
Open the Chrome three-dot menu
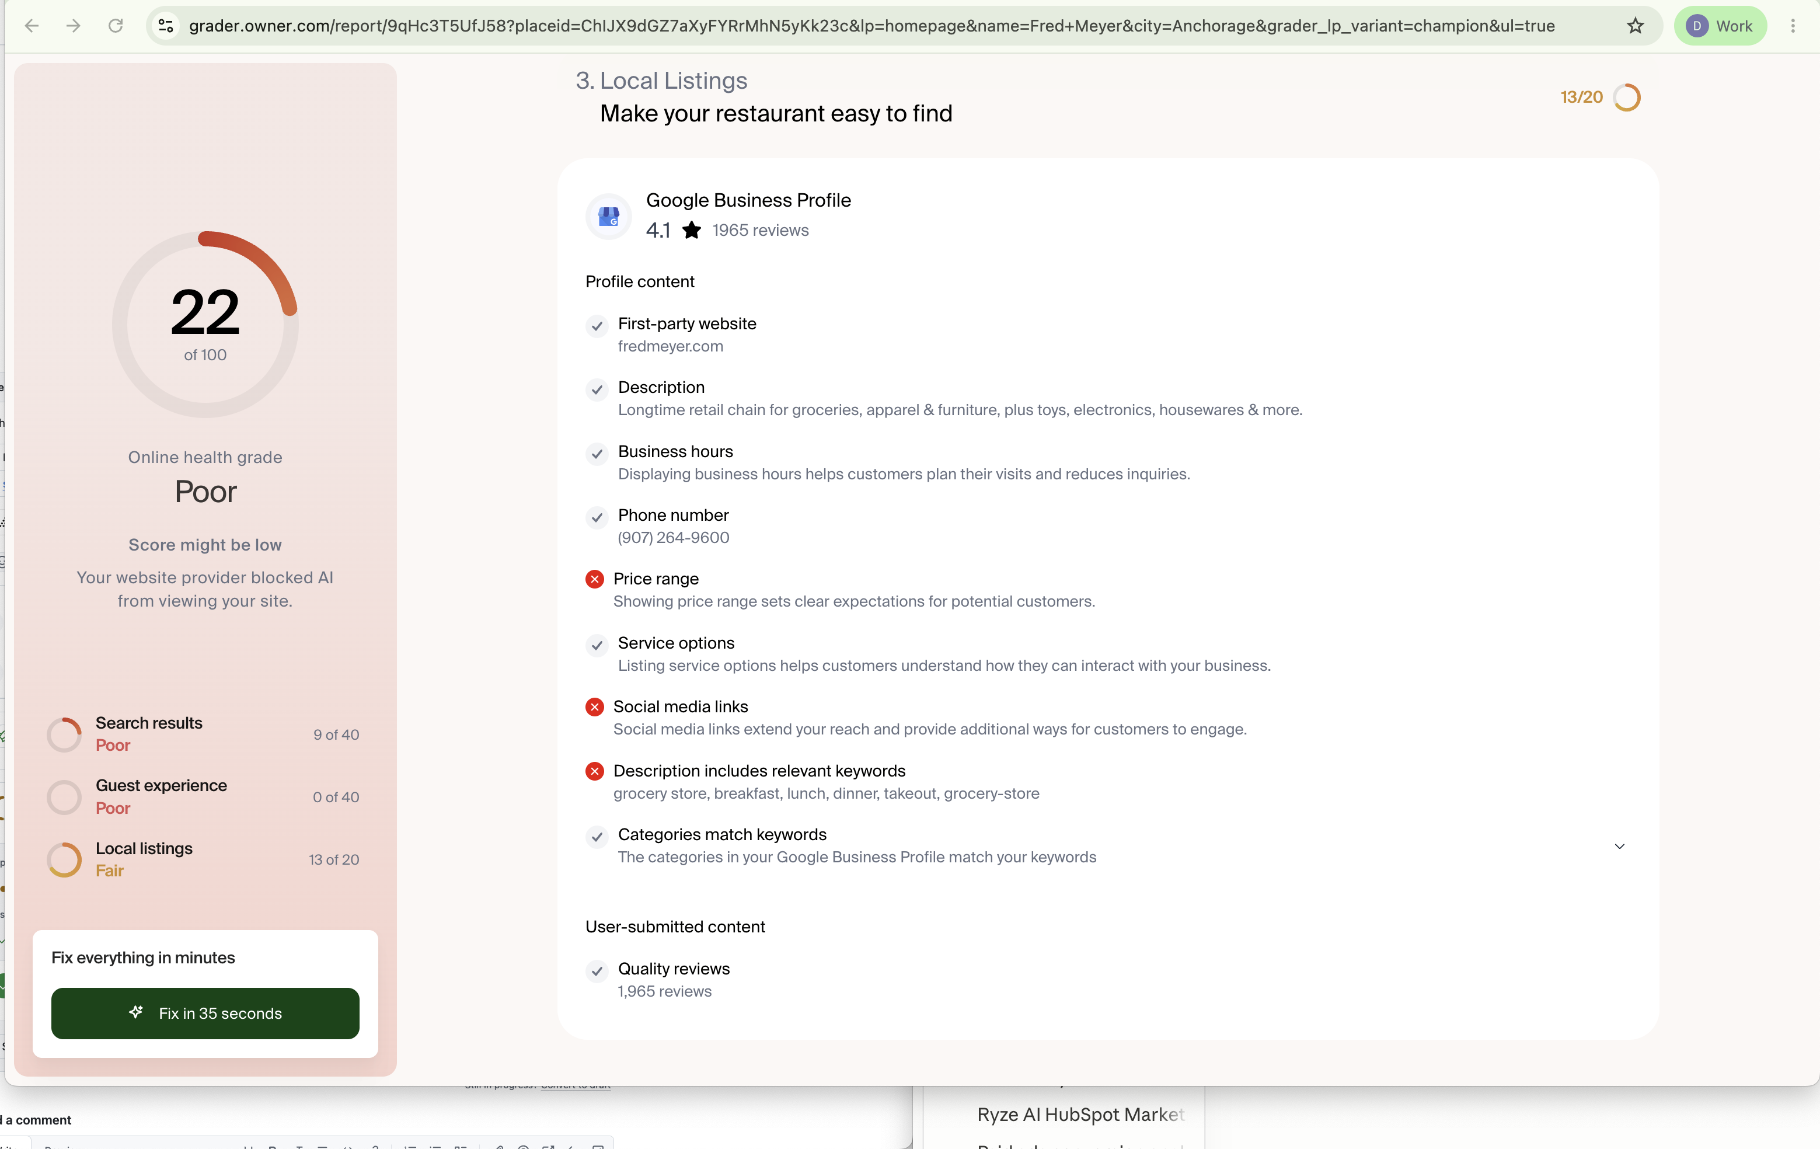pyautogui.click(x=1793, y=26)
